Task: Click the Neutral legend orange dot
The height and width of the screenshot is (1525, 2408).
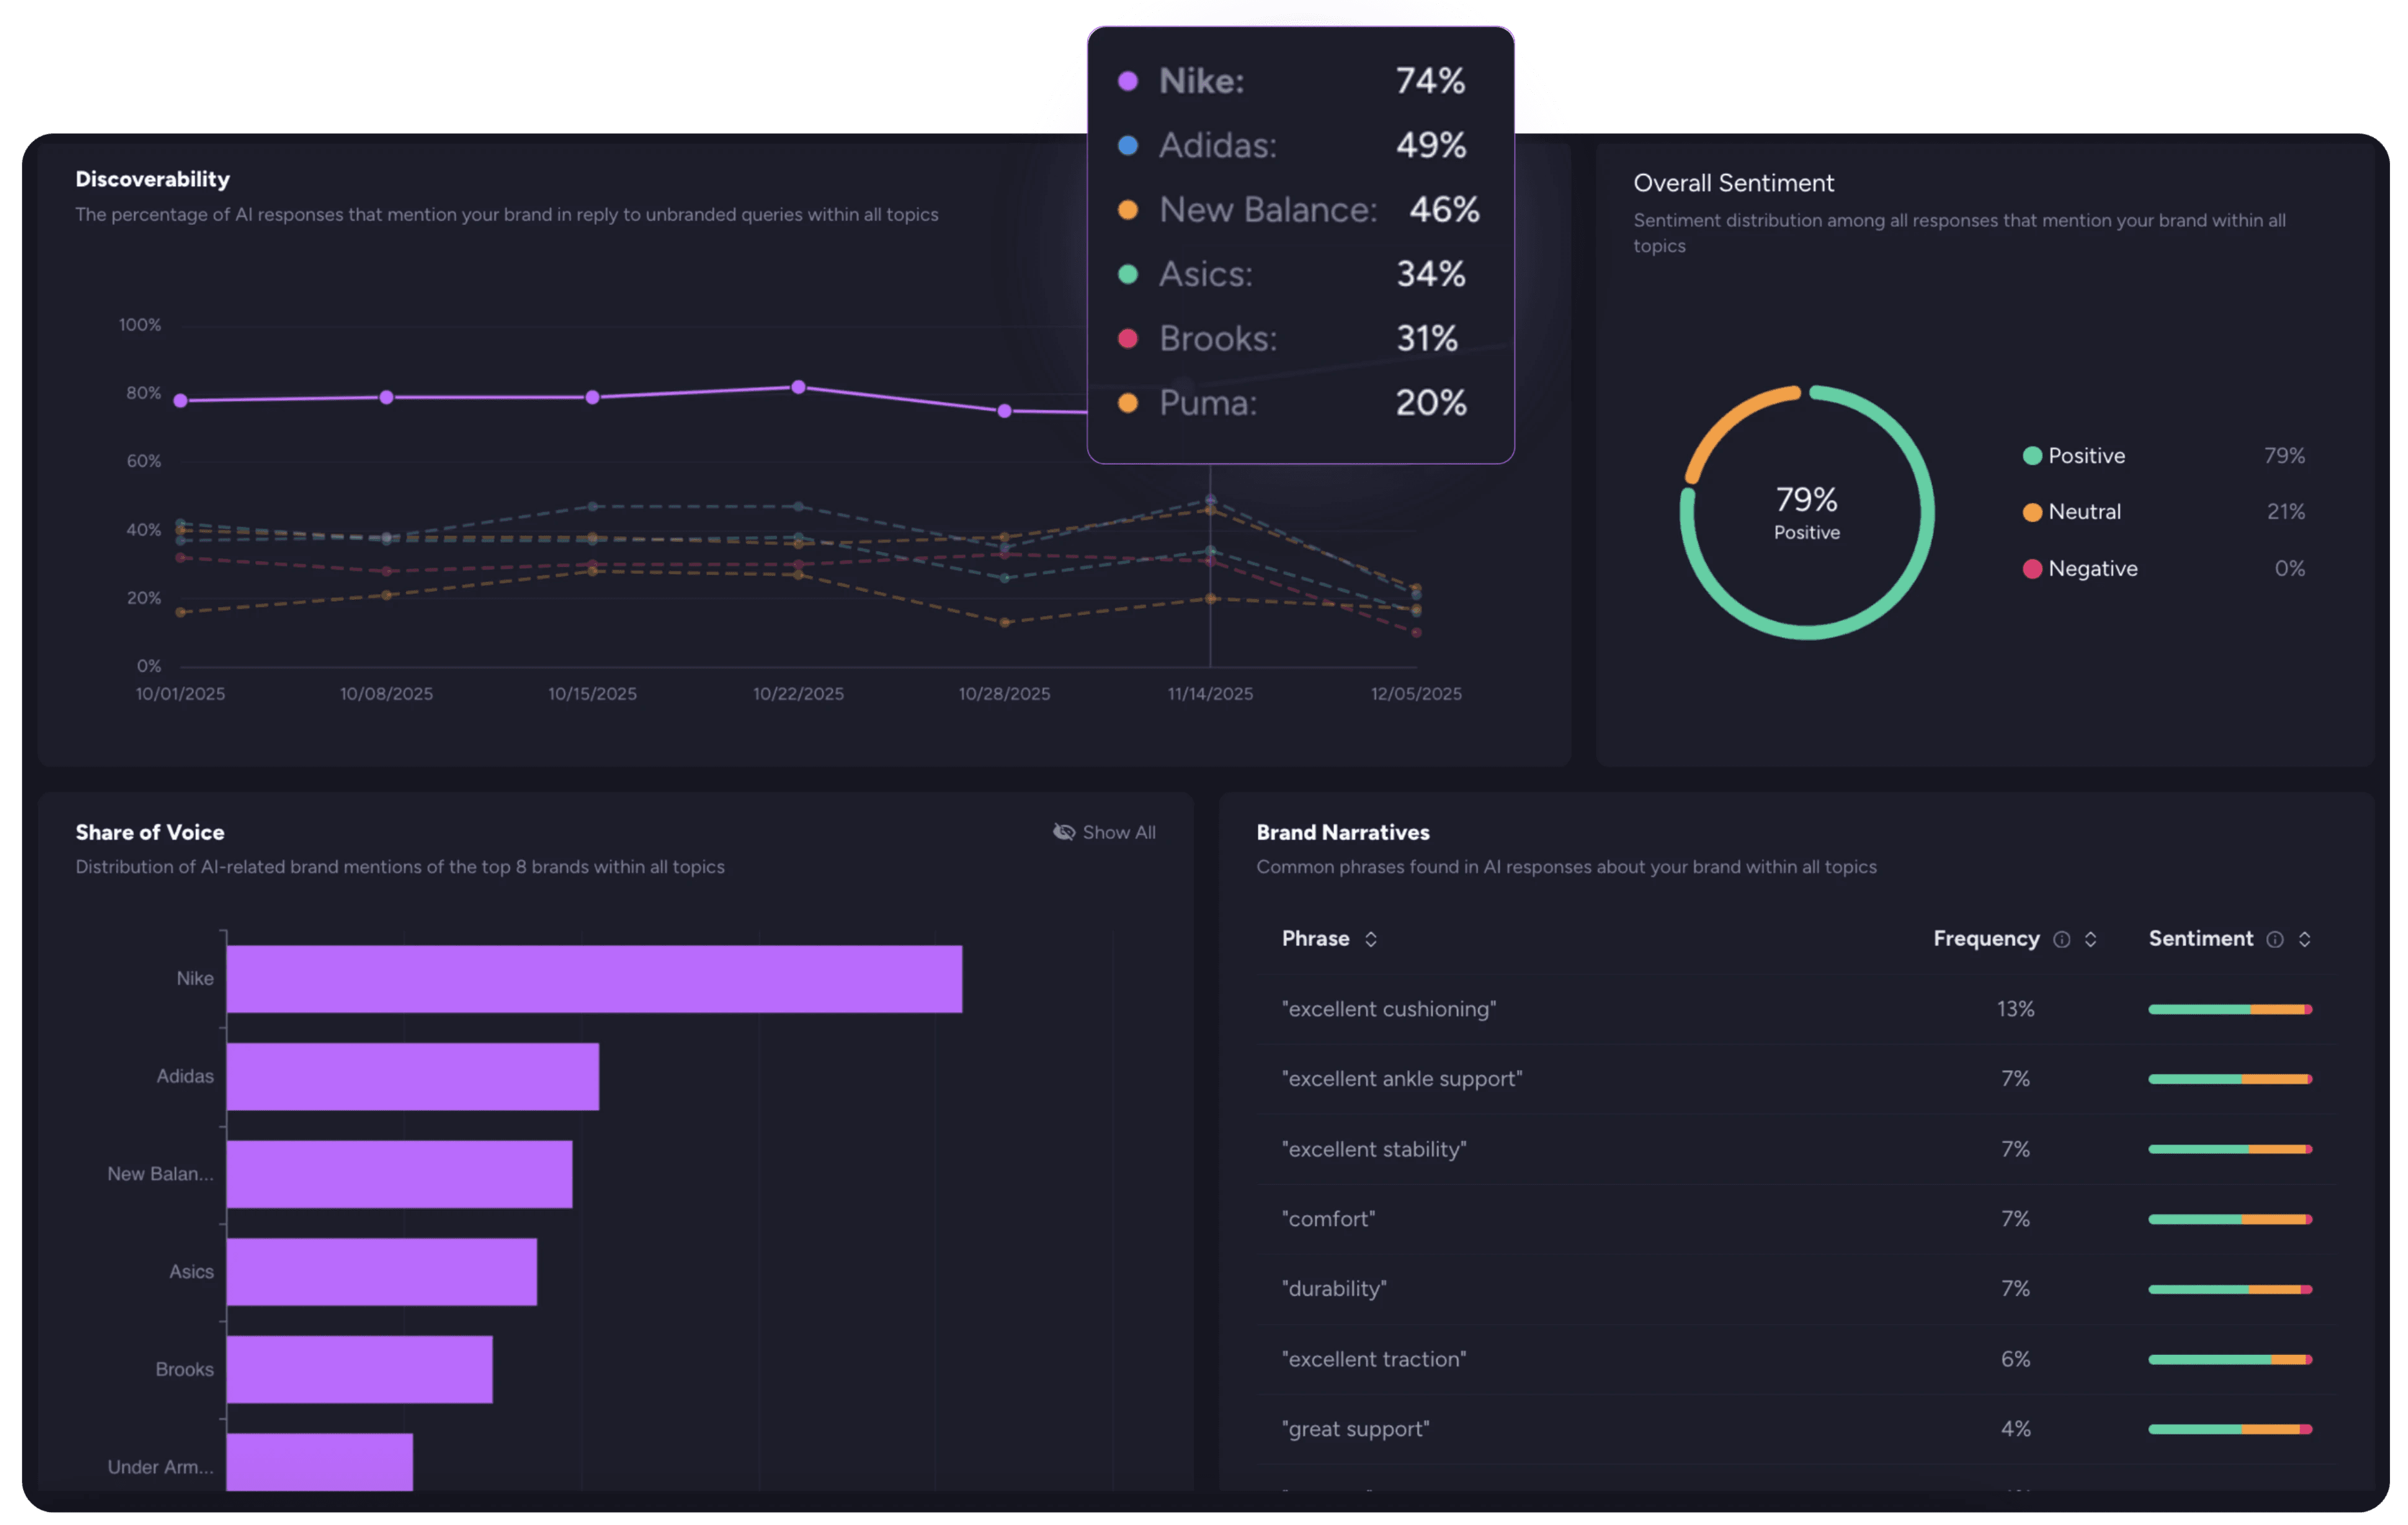Action: pyautogui.click(x=2032, y=512)
